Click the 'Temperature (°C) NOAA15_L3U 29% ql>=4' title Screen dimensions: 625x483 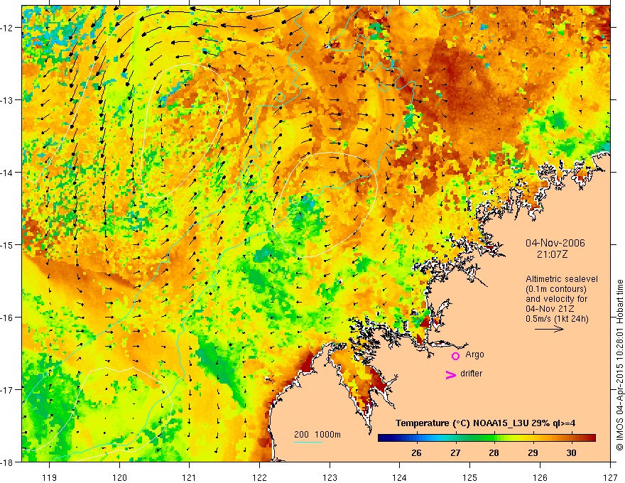point(485,423)
